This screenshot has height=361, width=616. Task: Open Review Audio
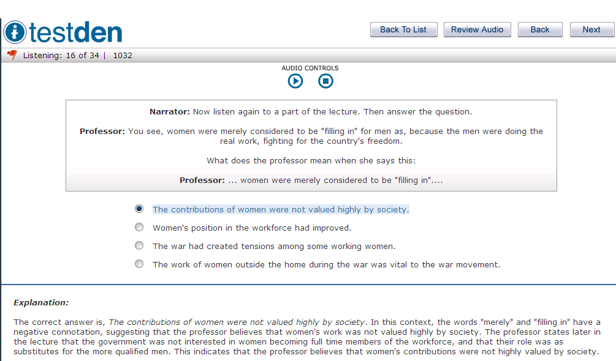pyautogui.click(x=477, y=29)
